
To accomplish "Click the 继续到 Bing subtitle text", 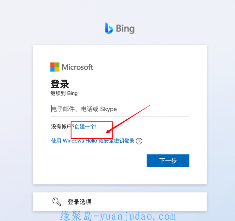I will [x=64, y=93].
